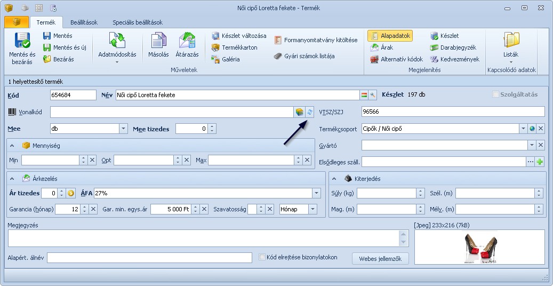Click the Webes jellemzők button
Viewport: 553px width, 286px height.
click(x=380, y=258)
